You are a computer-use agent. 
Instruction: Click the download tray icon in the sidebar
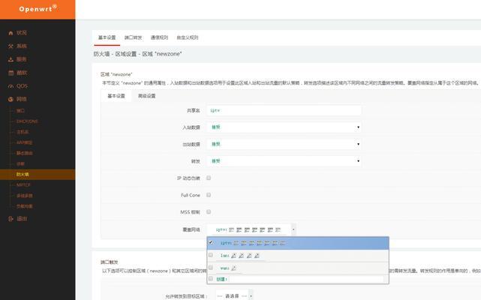11,59
